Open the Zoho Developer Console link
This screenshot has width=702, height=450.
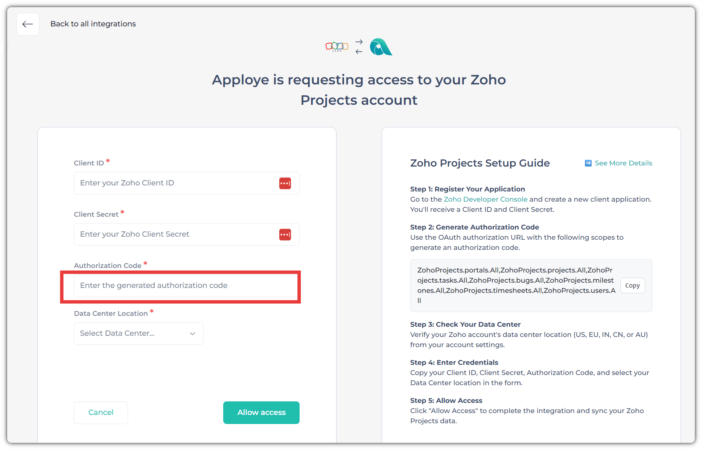(x=485, y=199)
